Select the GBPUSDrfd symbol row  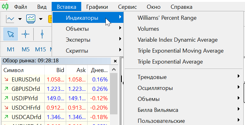[x=56, y=89]
